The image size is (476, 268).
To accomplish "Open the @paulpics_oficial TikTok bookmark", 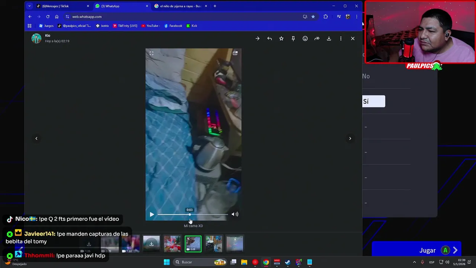I will [74, 26].
